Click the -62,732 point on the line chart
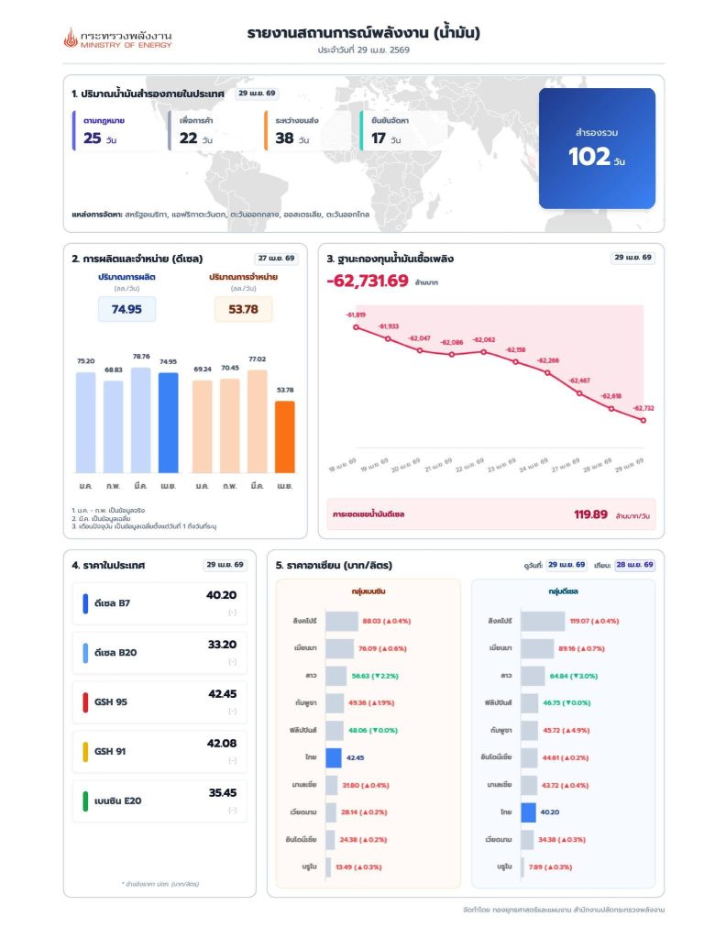726x939 pixels. pyautogui.click(x=643, y=420)
